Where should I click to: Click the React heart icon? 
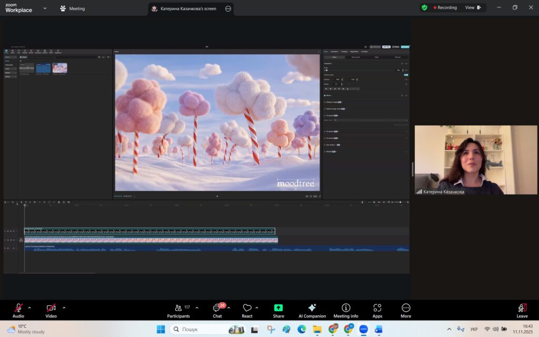tap(247, 308)
